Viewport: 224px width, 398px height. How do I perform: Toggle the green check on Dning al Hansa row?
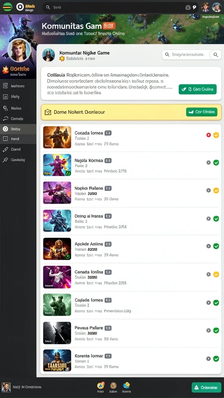216,218
